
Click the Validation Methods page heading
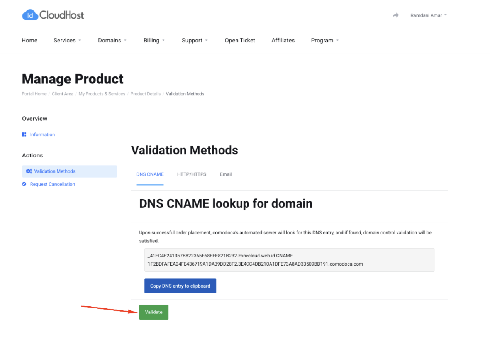[185, 150]
